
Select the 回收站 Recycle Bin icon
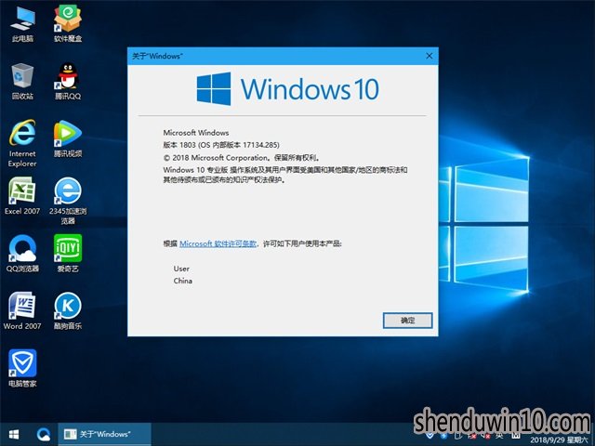[x=22, y=82]
